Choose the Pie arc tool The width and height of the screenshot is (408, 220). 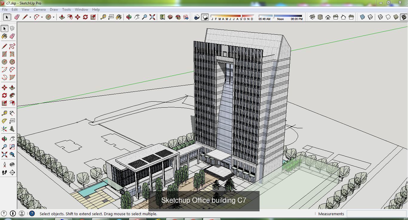(12, 77)
